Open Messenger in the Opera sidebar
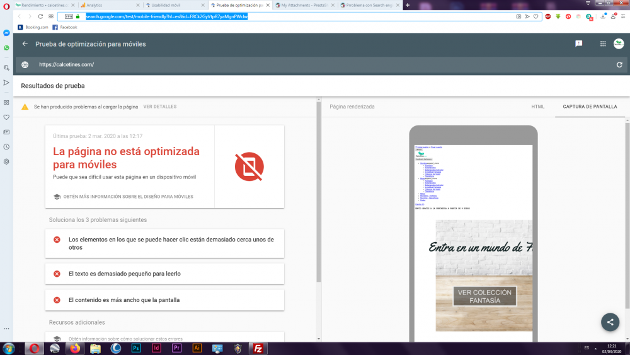The image size is (630, 355). coord(6,33)
